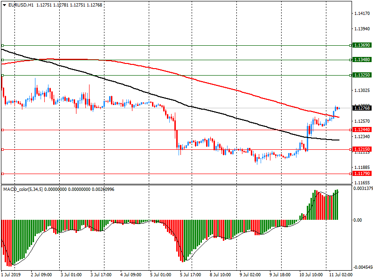Click the 2 Jul 09:00 time axis label

(41, 274)
